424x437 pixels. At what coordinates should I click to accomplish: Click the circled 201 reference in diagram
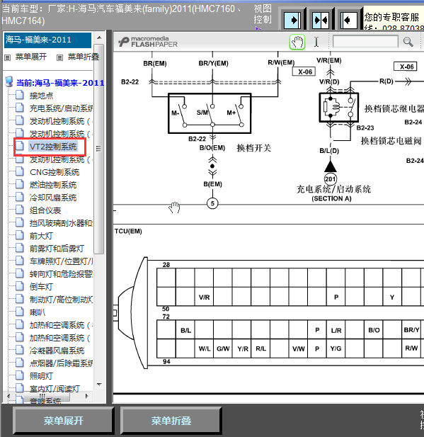tap(331, 179)
